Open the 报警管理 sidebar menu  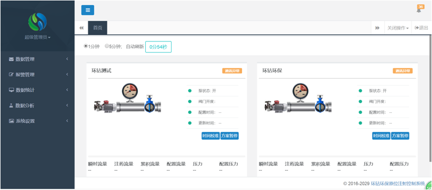pos(37,75)
